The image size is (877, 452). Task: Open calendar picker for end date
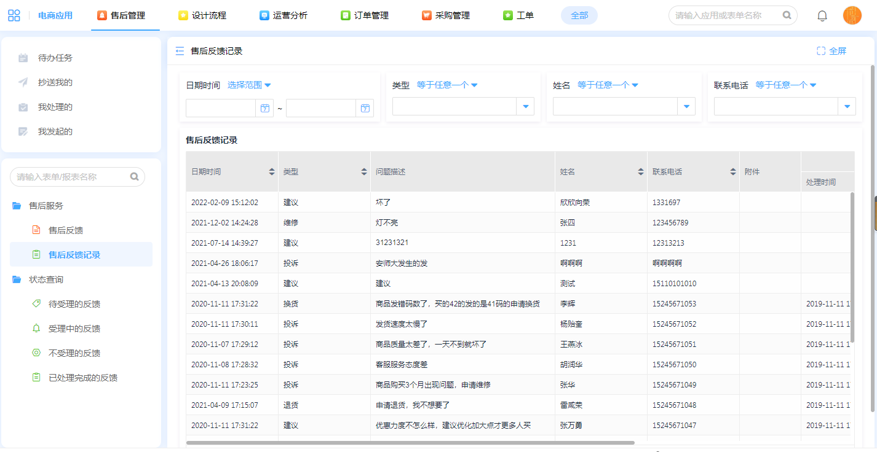[x=365, y=109]
